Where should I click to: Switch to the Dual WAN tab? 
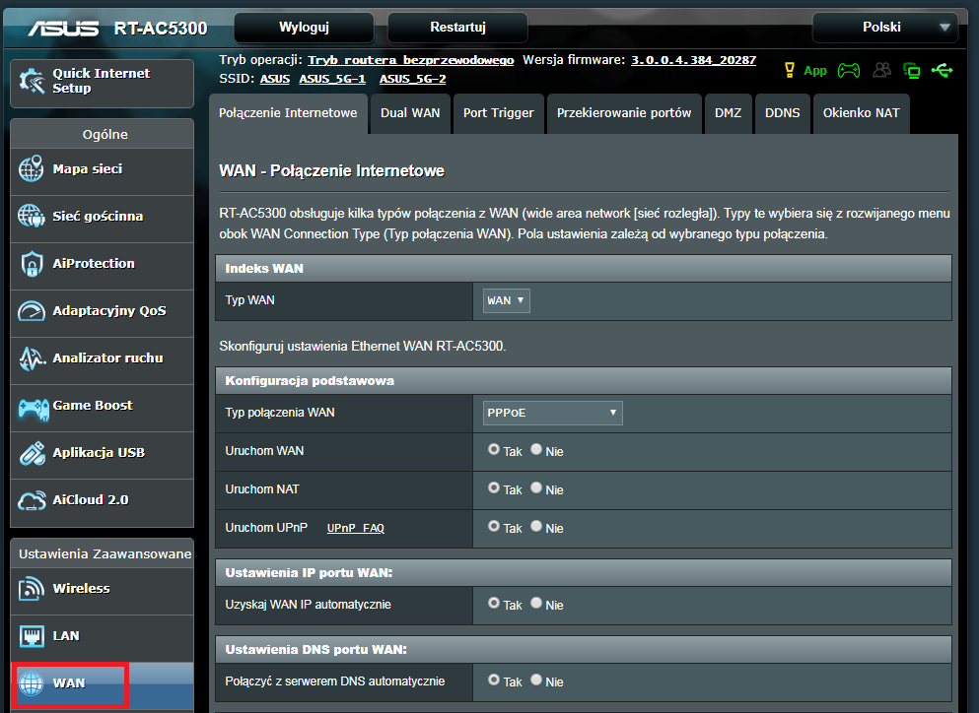coord(410,113)
